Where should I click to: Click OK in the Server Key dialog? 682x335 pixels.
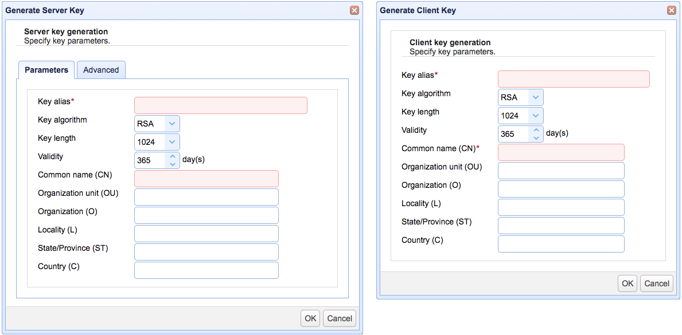tap(310, 318)
